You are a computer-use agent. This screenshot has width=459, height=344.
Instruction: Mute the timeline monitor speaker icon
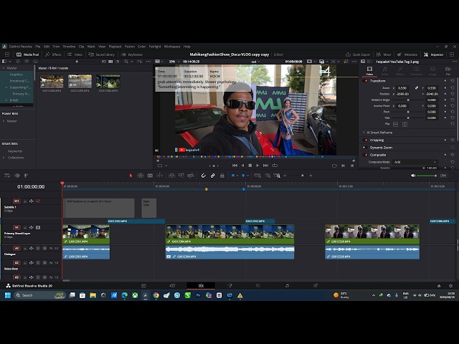[413, 176]
